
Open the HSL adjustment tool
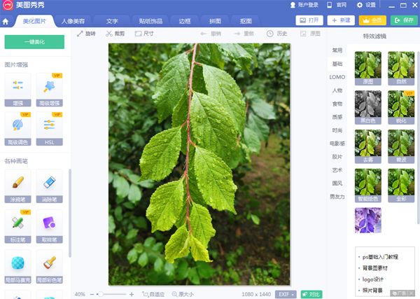[x=49, y=129]
